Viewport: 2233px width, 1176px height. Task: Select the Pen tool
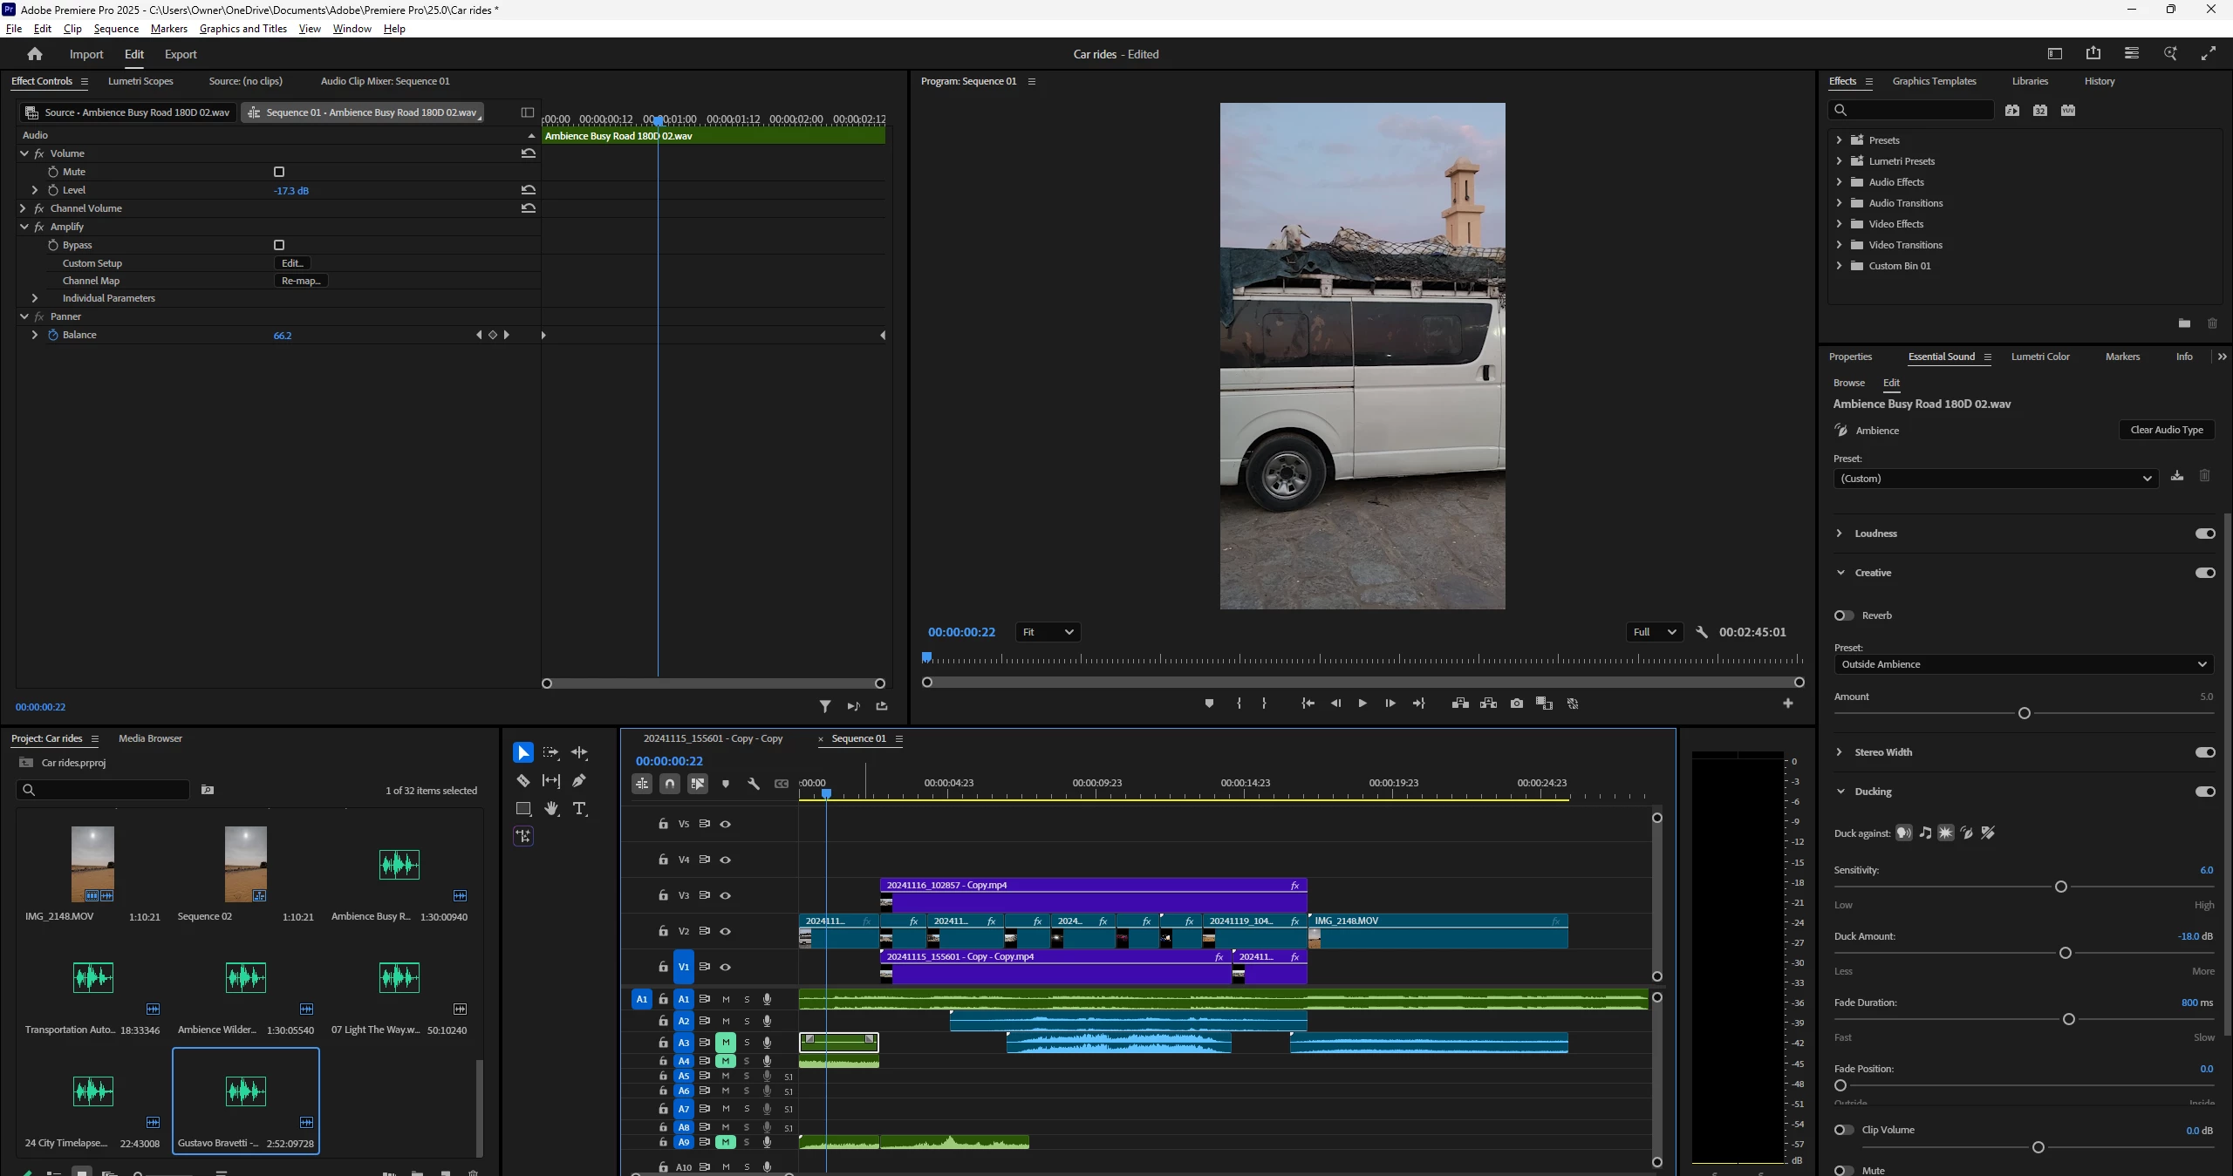click(x=579, y=780)
